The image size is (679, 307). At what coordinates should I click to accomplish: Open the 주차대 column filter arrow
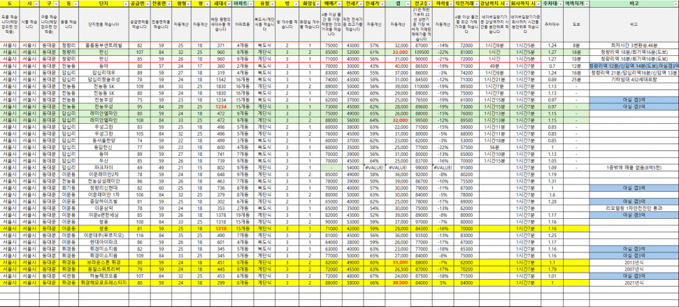[559, 3]
